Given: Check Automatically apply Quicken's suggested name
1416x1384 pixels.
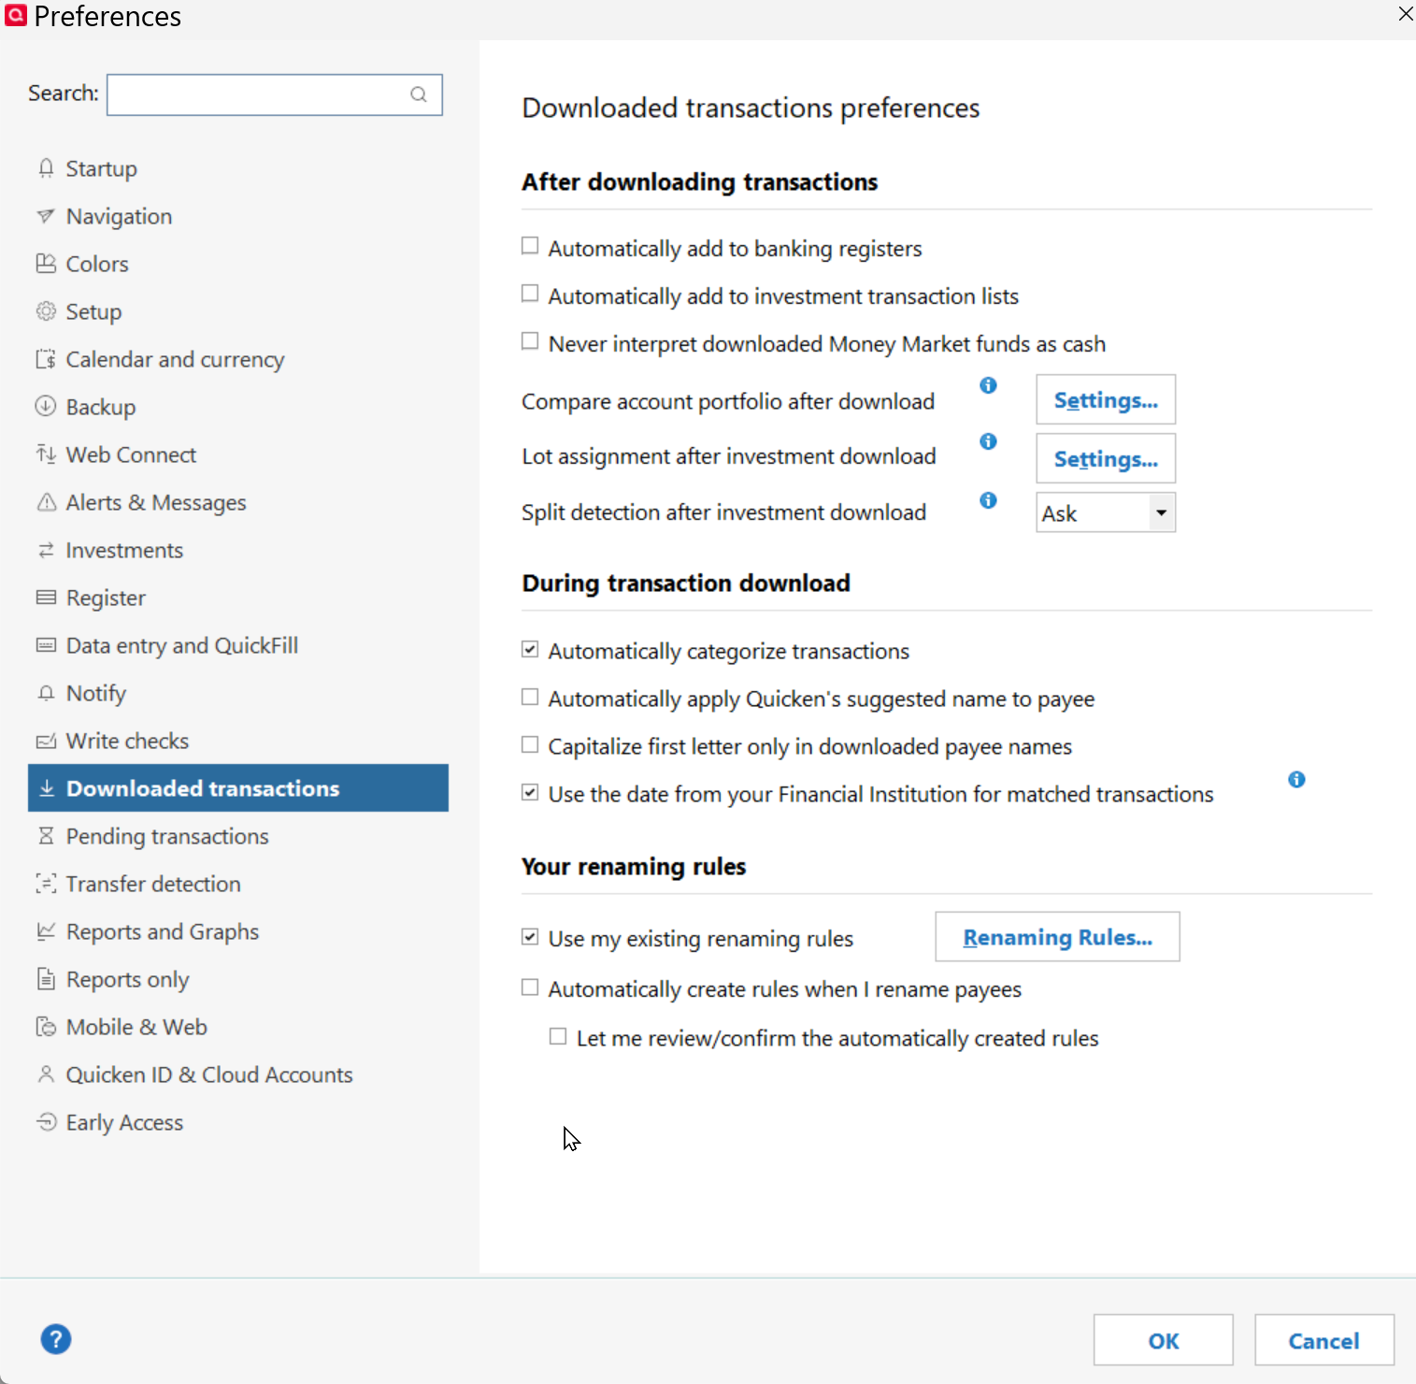Looking at the screenshot, I should point(530,697).
